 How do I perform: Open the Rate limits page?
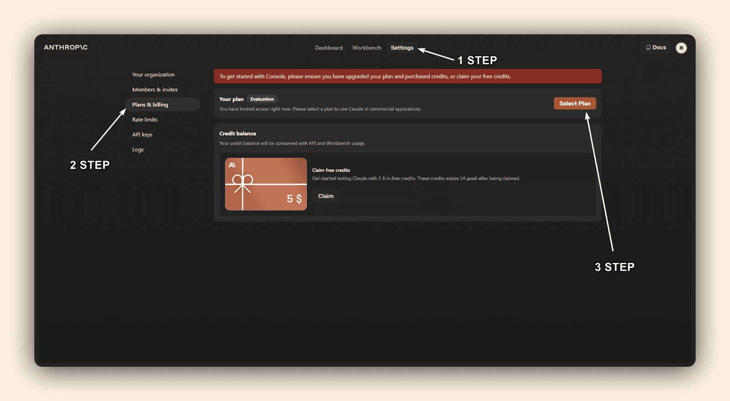[145, 120]
